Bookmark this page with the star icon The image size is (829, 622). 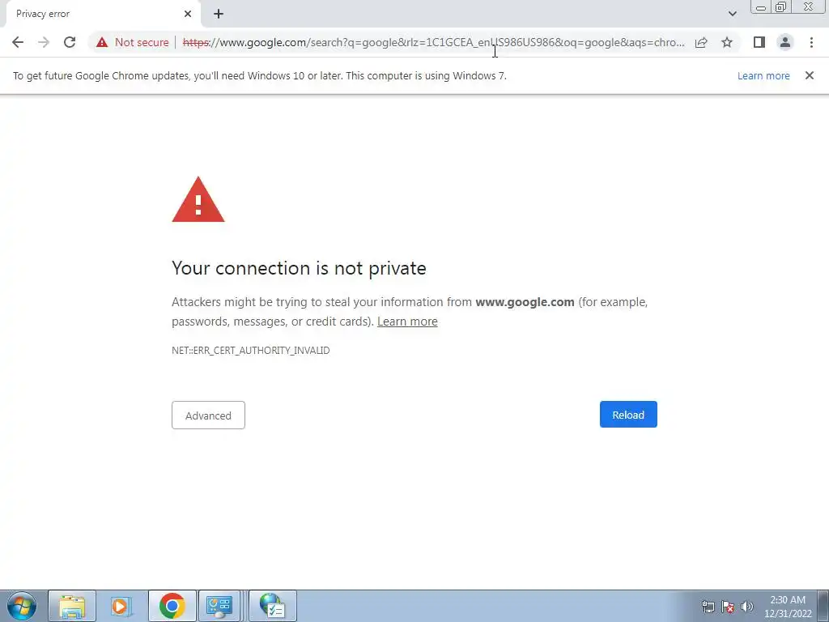(x=727, y=42)
